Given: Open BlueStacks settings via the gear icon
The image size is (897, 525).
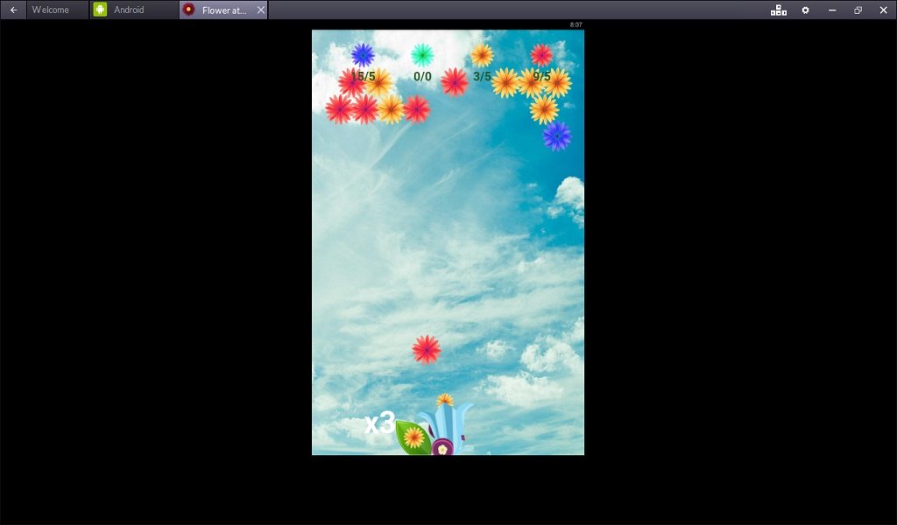Looking at the screenshot, I should [x=805, y=10].
